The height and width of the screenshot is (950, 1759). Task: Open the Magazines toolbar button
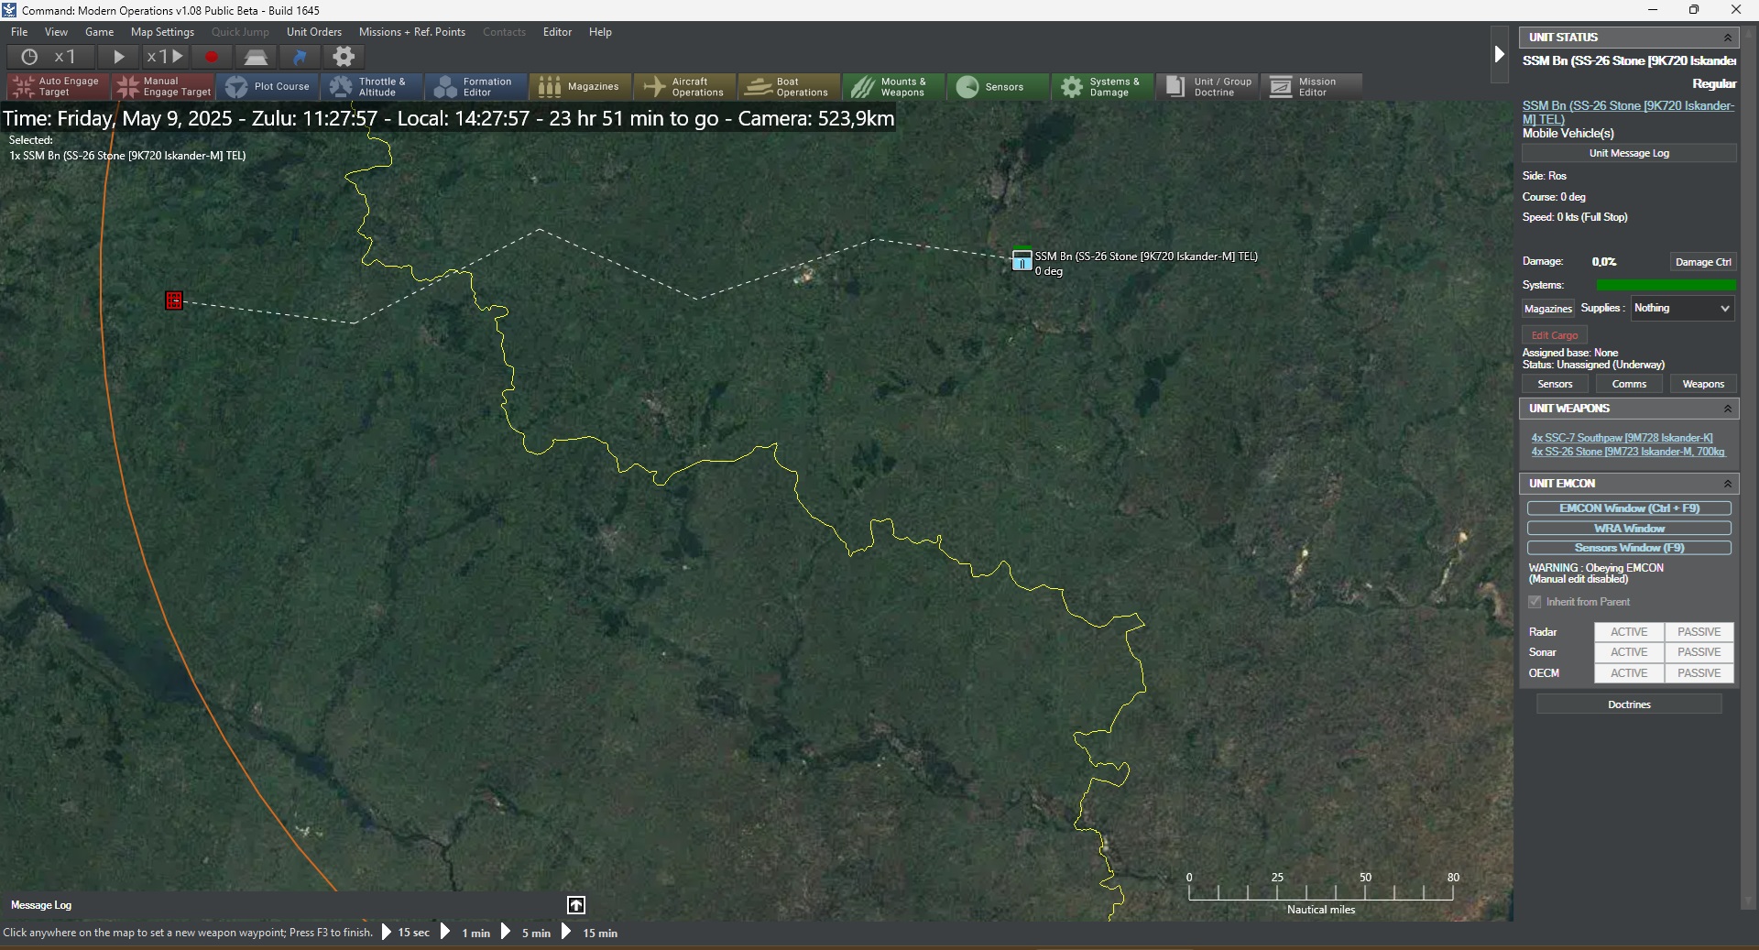pyautogui.click(x=580, y=86)
